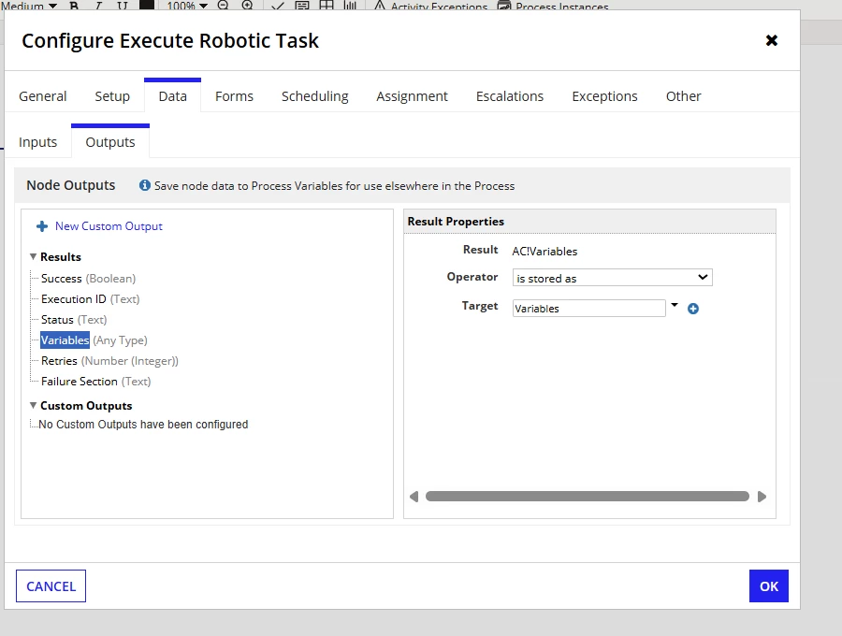Close the Configure Execute Robotic Task dialog
Image resolution: width=842 pixels, height=636 pixels.
771,40
